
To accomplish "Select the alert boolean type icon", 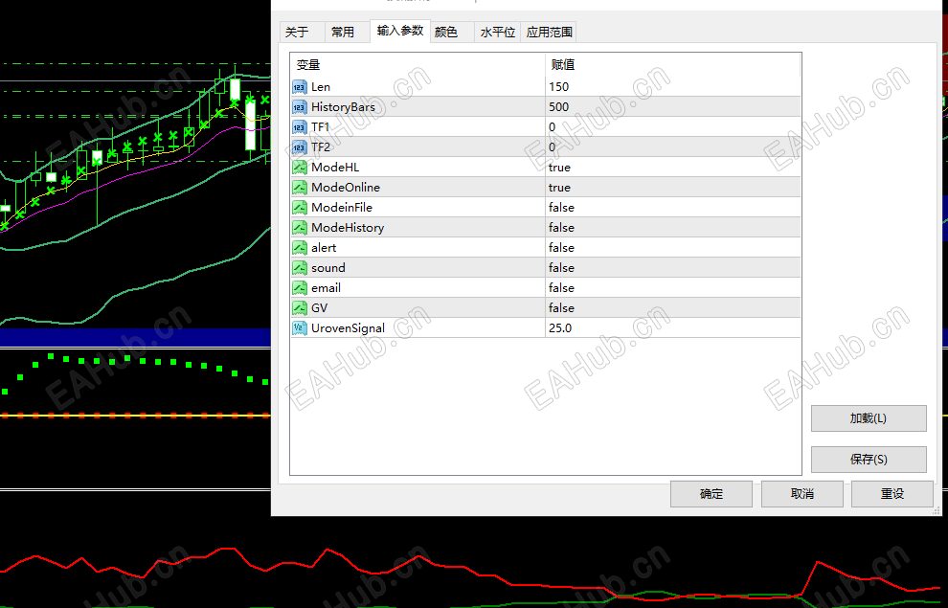I will (300, 248).
